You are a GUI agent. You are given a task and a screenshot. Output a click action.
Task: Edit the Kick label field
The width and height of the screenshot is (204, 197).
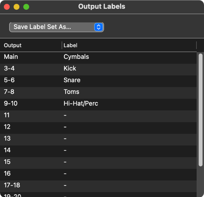[70, 68]
